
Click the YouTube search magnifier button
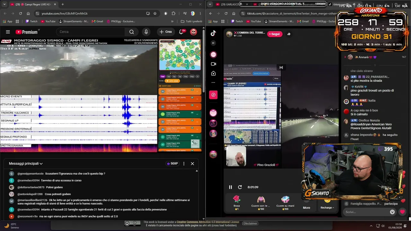(132, 32)
